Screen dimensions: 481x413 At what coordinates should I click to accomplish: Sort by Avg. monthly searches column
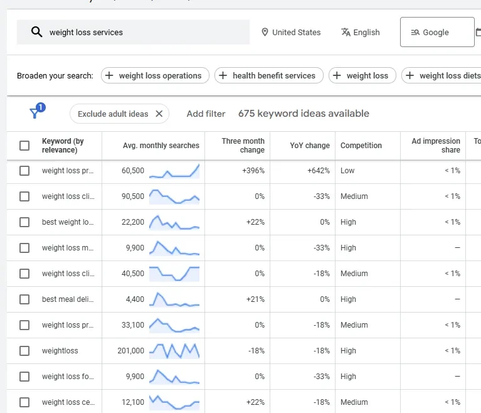click(161, 146)
